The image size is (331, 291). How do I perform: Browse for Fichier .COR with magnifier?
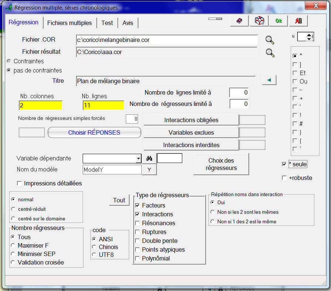coord(270,40)
